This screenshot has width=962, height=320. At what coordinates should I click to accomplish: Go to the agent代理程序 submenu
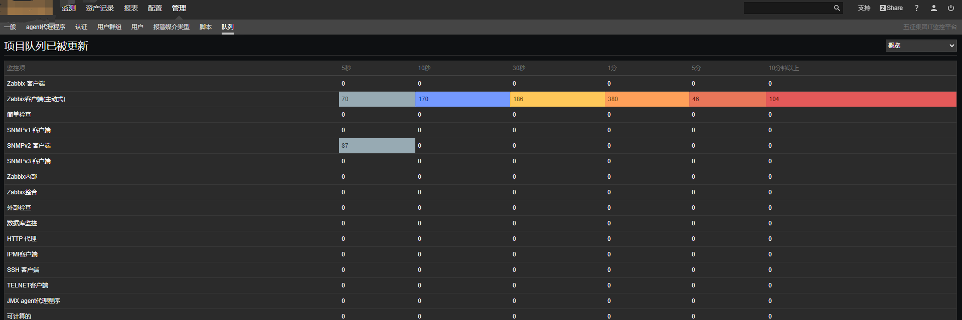point(46,27)
